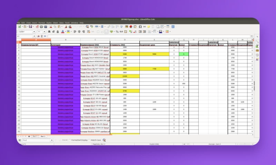This screenshot has height=165, width=276.
Task: Click the Clone Formatting paintbrush icon
Action: 66,27
